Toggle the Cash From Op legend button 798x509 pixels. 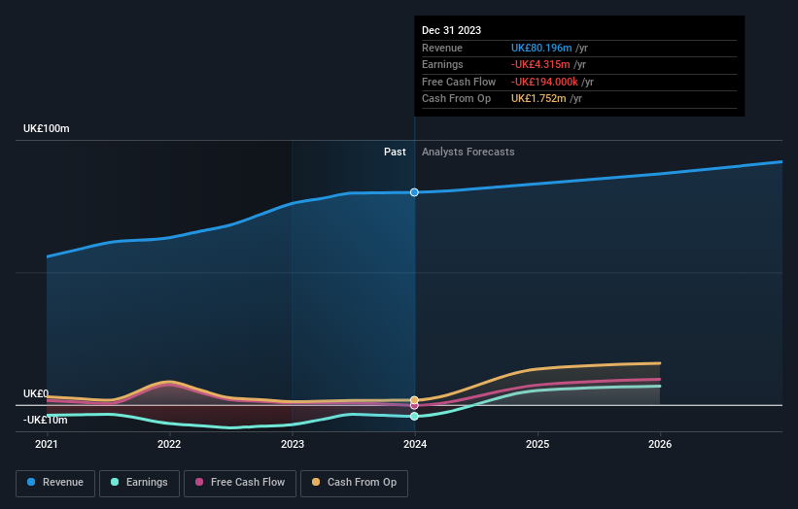354,483
